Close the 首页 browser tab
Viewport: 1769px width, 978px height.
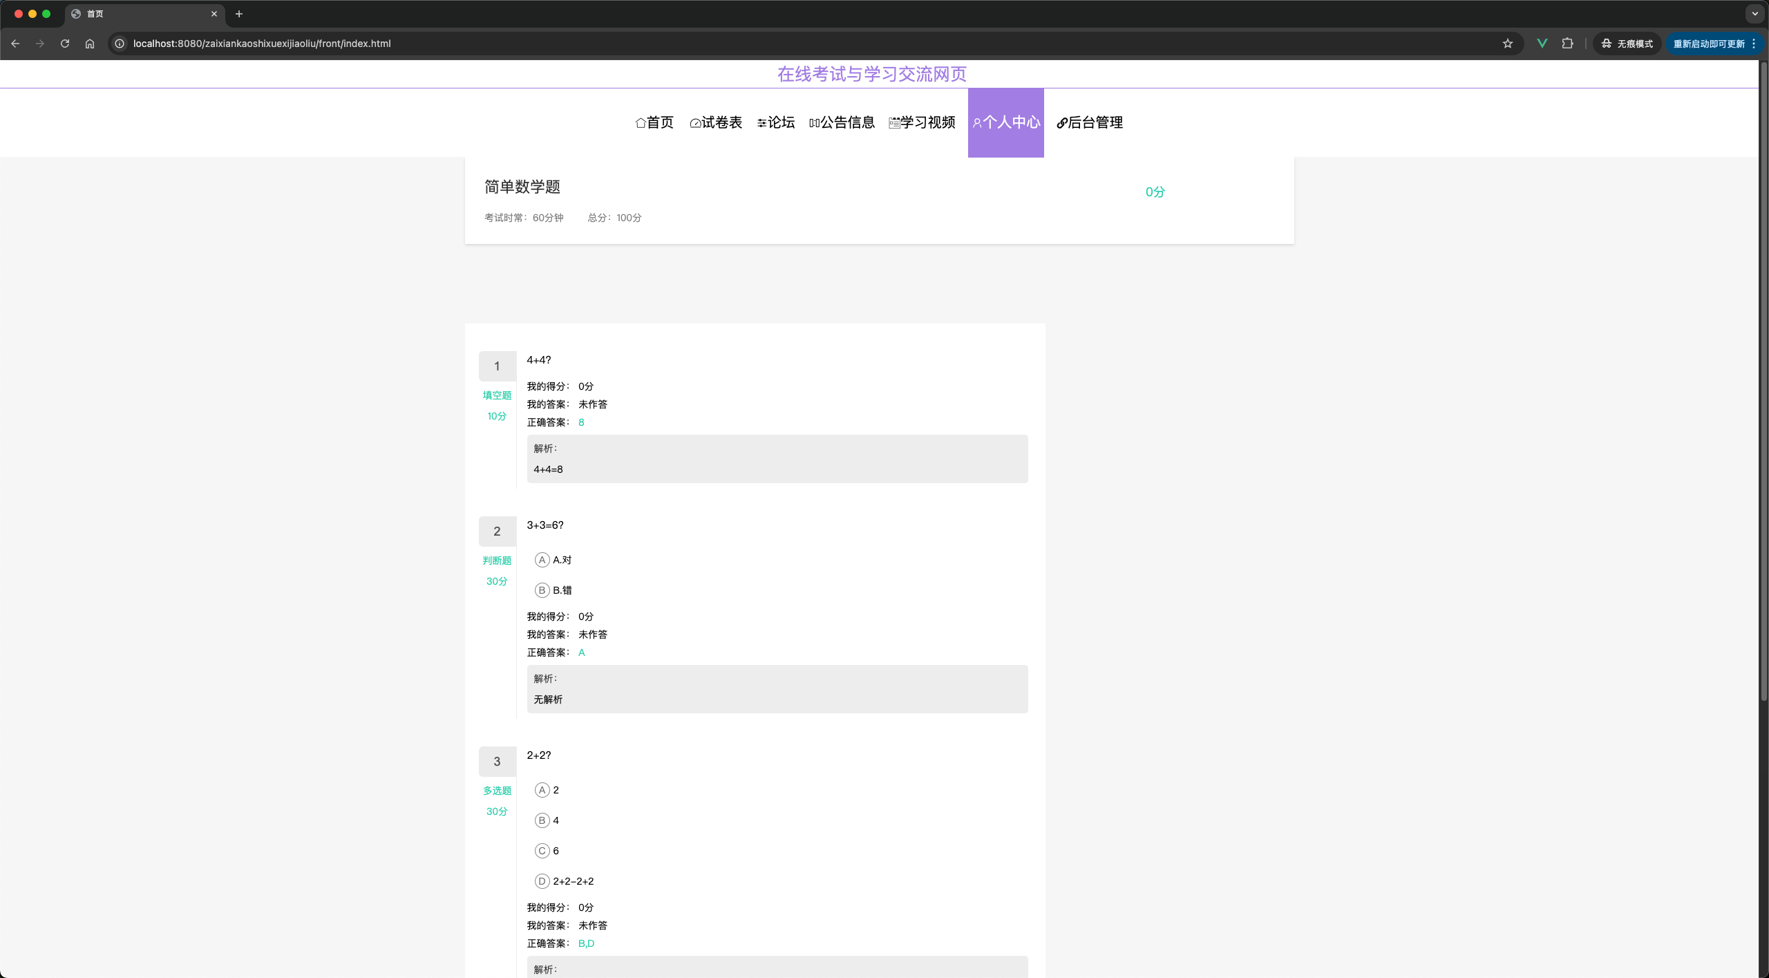click(x=214, y=14)
